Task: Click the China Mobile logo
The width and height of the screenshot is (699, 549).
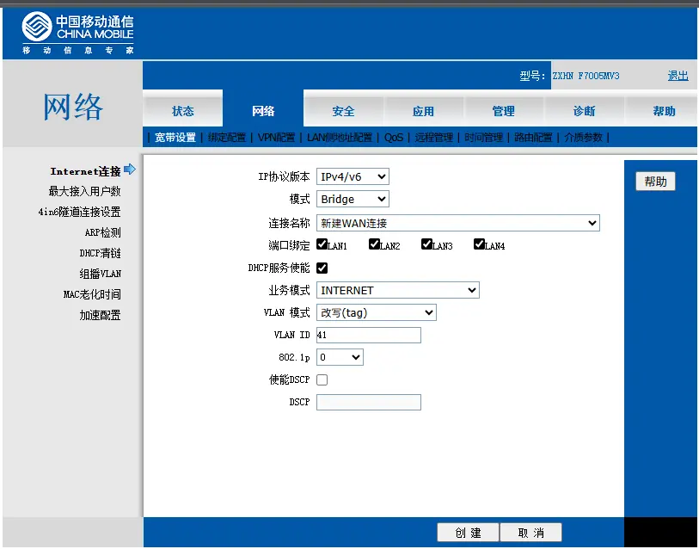Action: (x=77, y=33)
